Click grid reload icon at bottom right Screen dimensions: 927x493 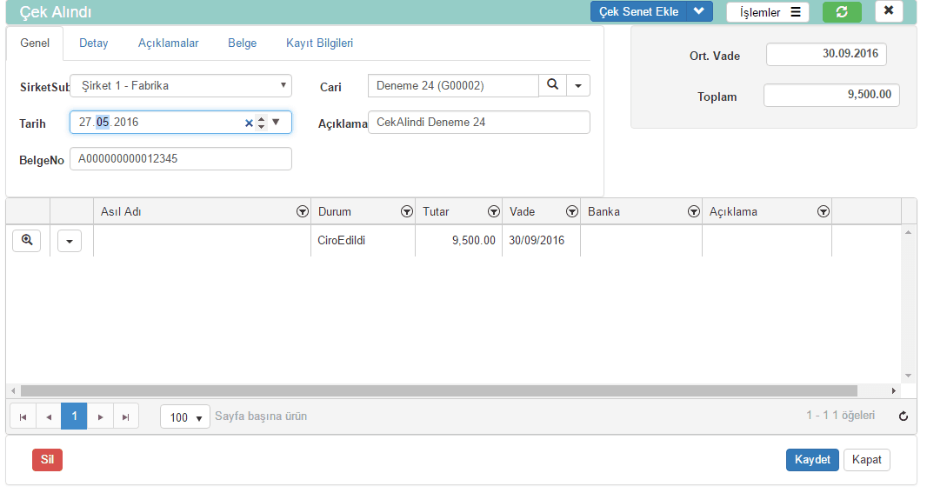pyautogui.click(x=903, y=416)
